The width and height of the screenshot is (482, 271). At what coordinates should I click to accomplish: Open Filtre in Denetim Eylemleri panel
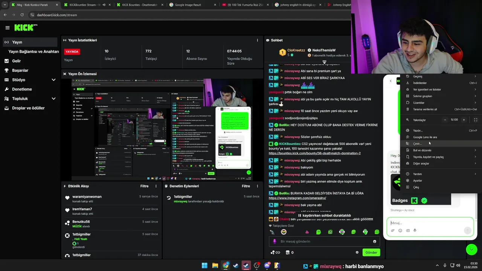246,186
